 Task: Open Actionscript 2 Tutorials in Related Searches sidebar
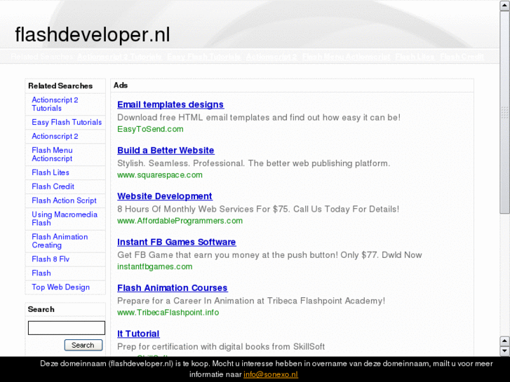click(x=55, y=104)
